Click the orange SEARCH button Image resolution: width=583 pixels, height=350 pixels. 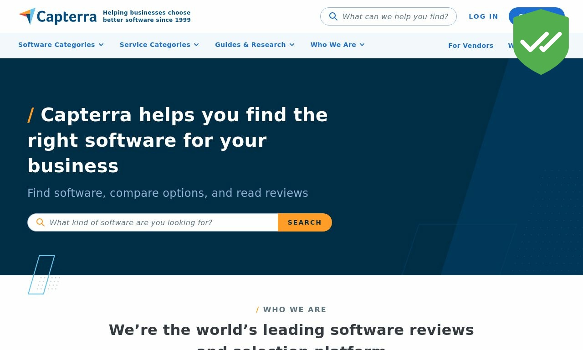pyautogui.click(x=305, y=222)
